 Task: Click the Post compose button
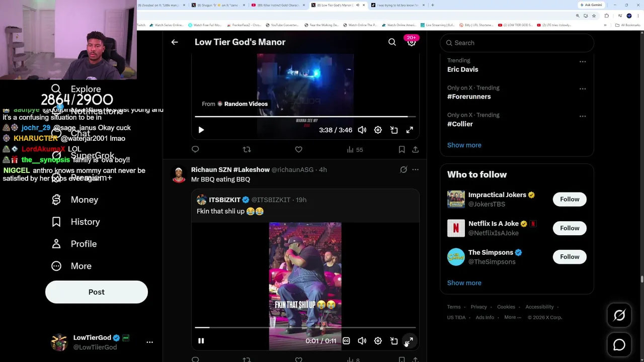[97, 292]
